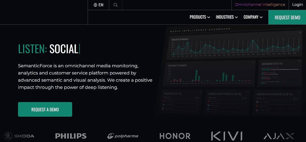Click the Sentiment (4 of 14) title
The width and height of the screenshot is (306, 142).
click(272, 64)
